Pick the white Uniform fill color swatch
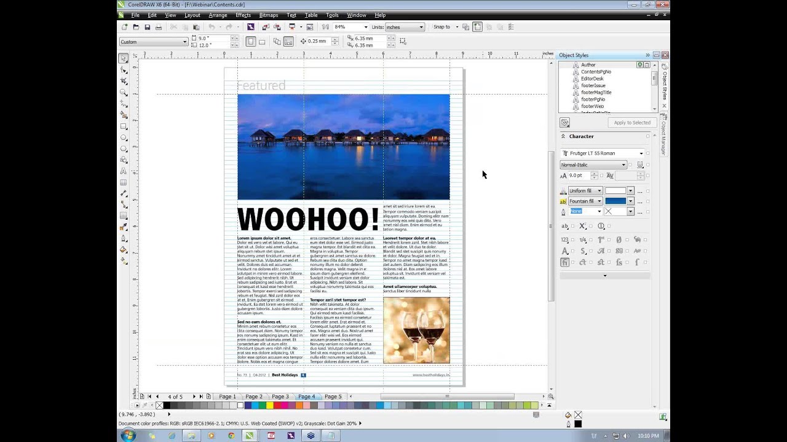This screenshot has height=442, width=787. pos(615,191)
